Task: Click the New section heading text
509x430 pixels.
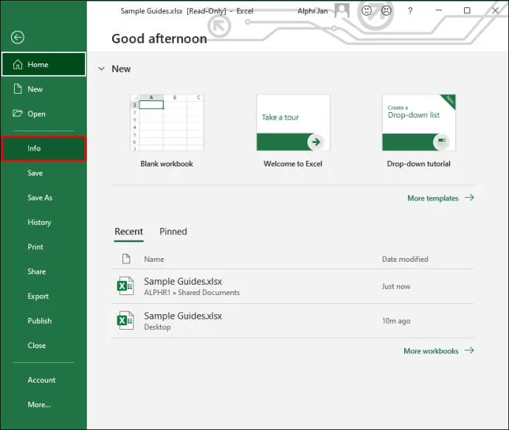Action: [x=121, y=69]
